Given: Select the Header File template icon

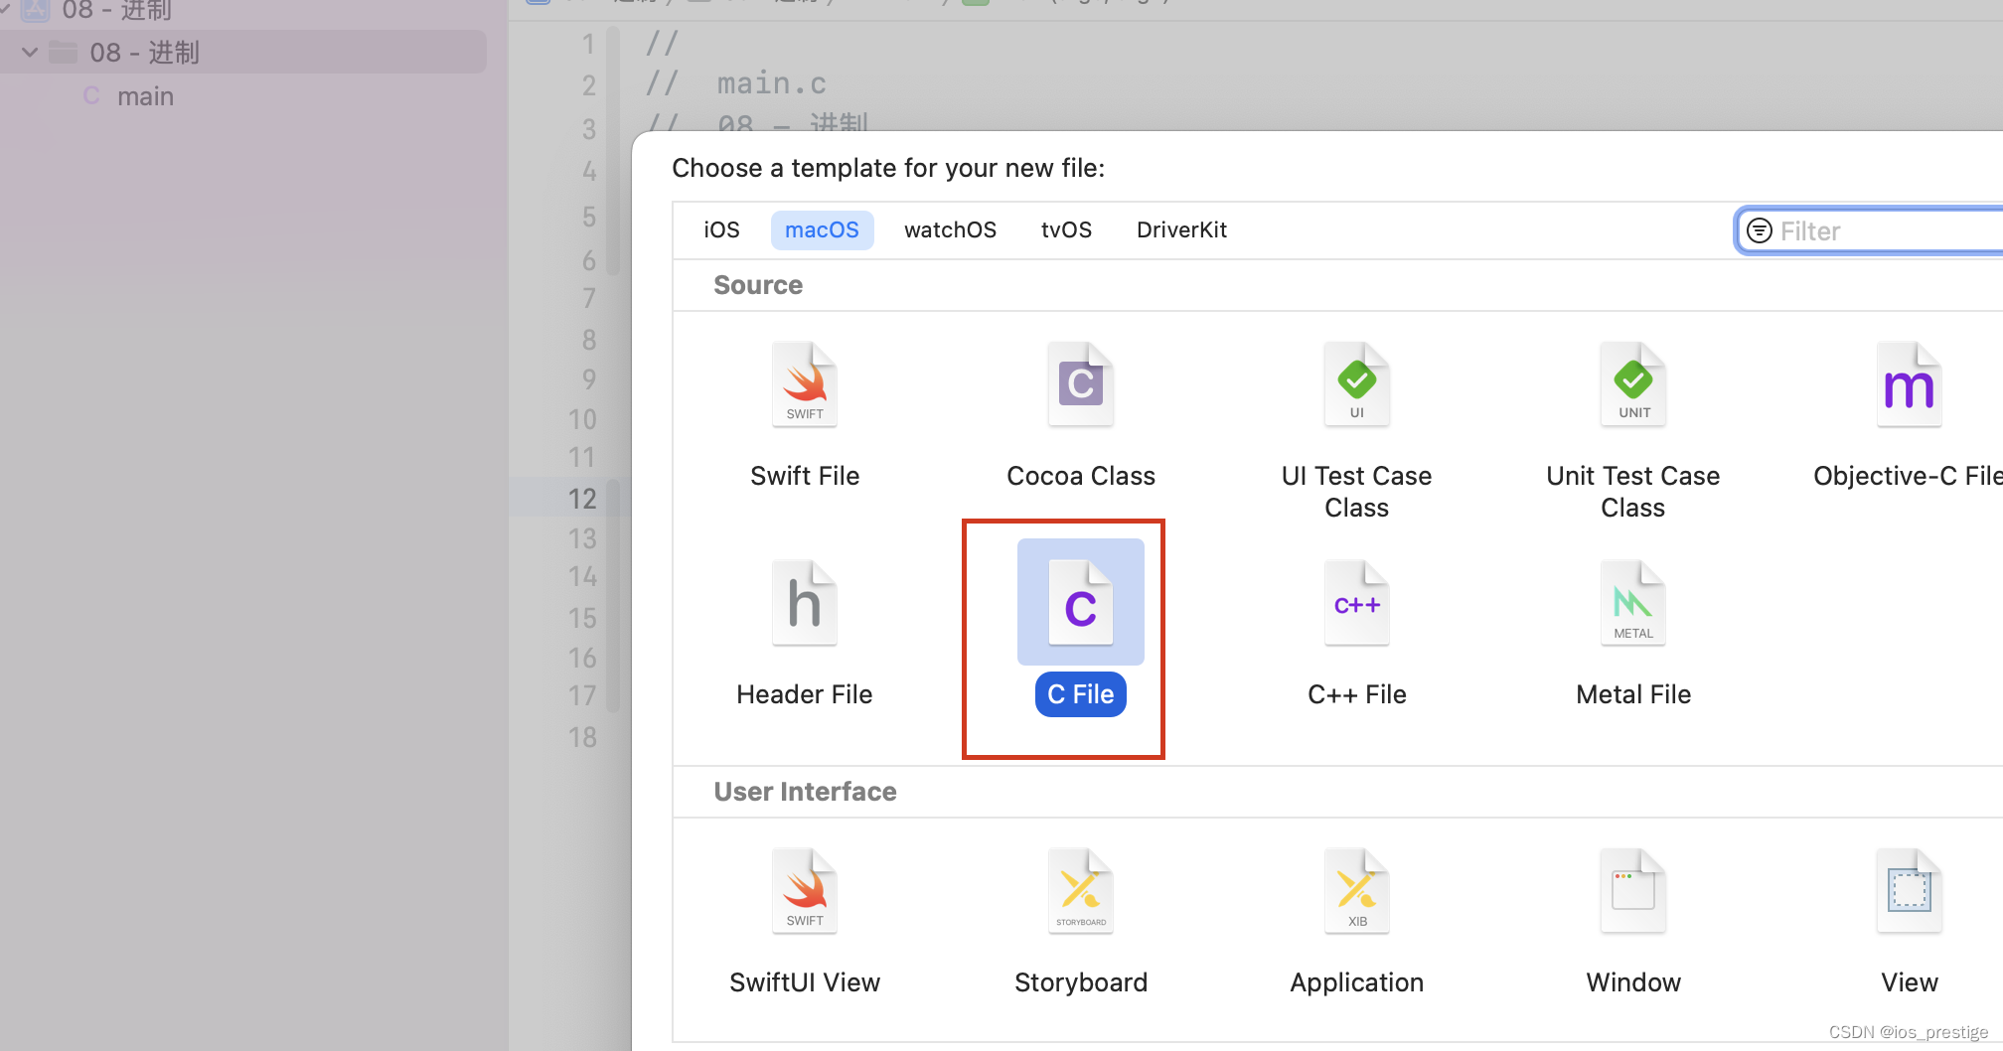Looking at the screenshot, I should click(x=805, y=603).
